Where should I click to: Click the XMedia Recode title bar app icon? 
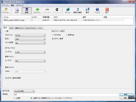[2, 2]
